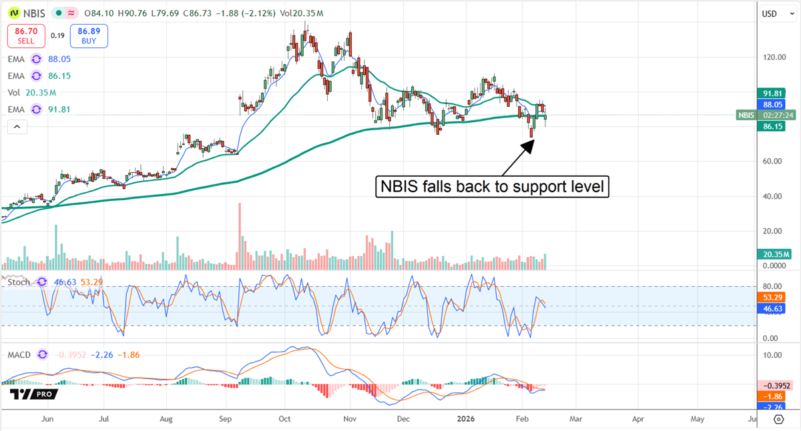Expand the USD menu chevron arrow
Screen dimensions: 801x431
(792, 13)
